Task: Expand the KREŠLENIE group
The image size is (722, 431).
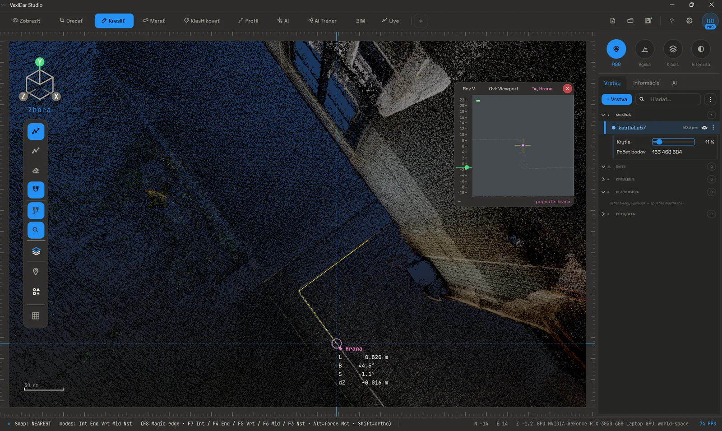Action: coord(603,179)
